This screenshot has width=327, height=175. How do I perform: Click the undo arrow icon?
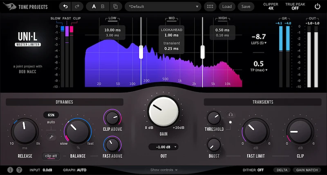(65, 7)
